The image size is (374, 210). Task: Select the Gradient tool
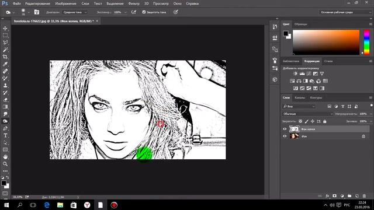pyautogui.click(x=5, y=107)
